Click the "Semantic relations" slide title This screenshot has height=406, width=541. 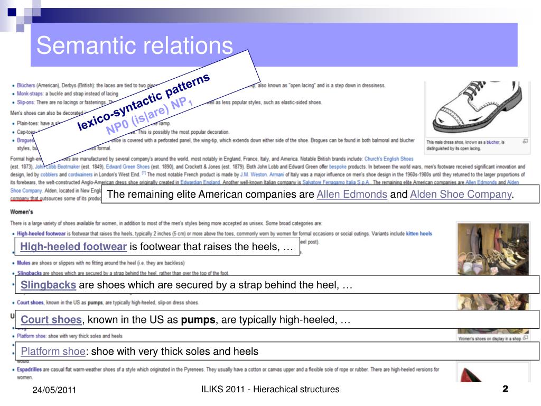[135, 45]
